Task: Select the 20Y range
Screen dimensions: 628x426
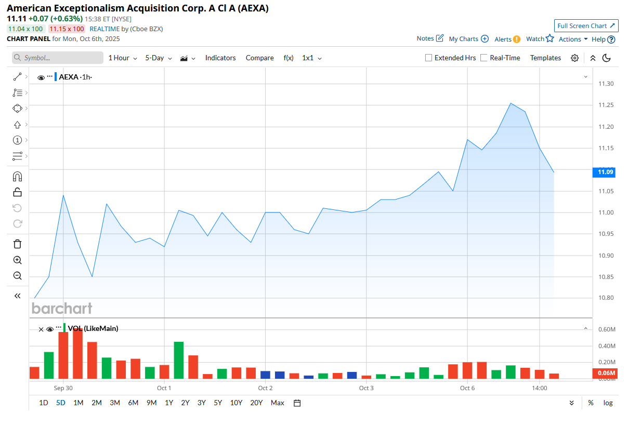Action: tap(256, 403)
